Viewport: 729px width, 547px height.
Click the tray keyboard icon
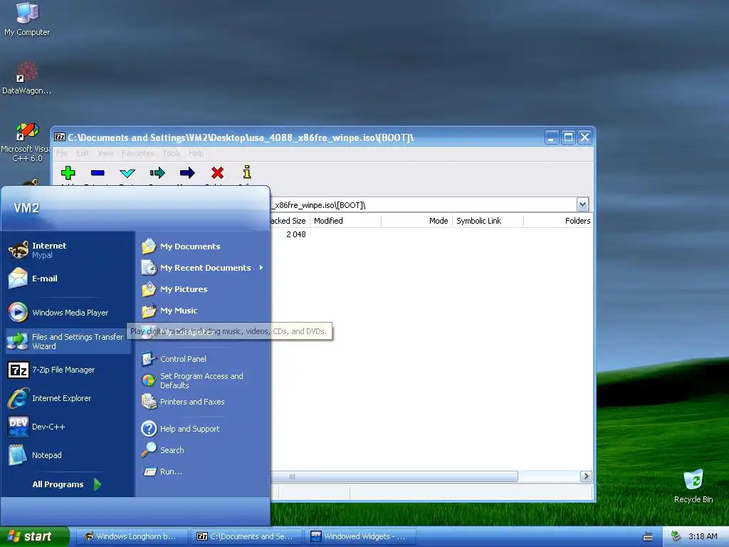[648, 537]
